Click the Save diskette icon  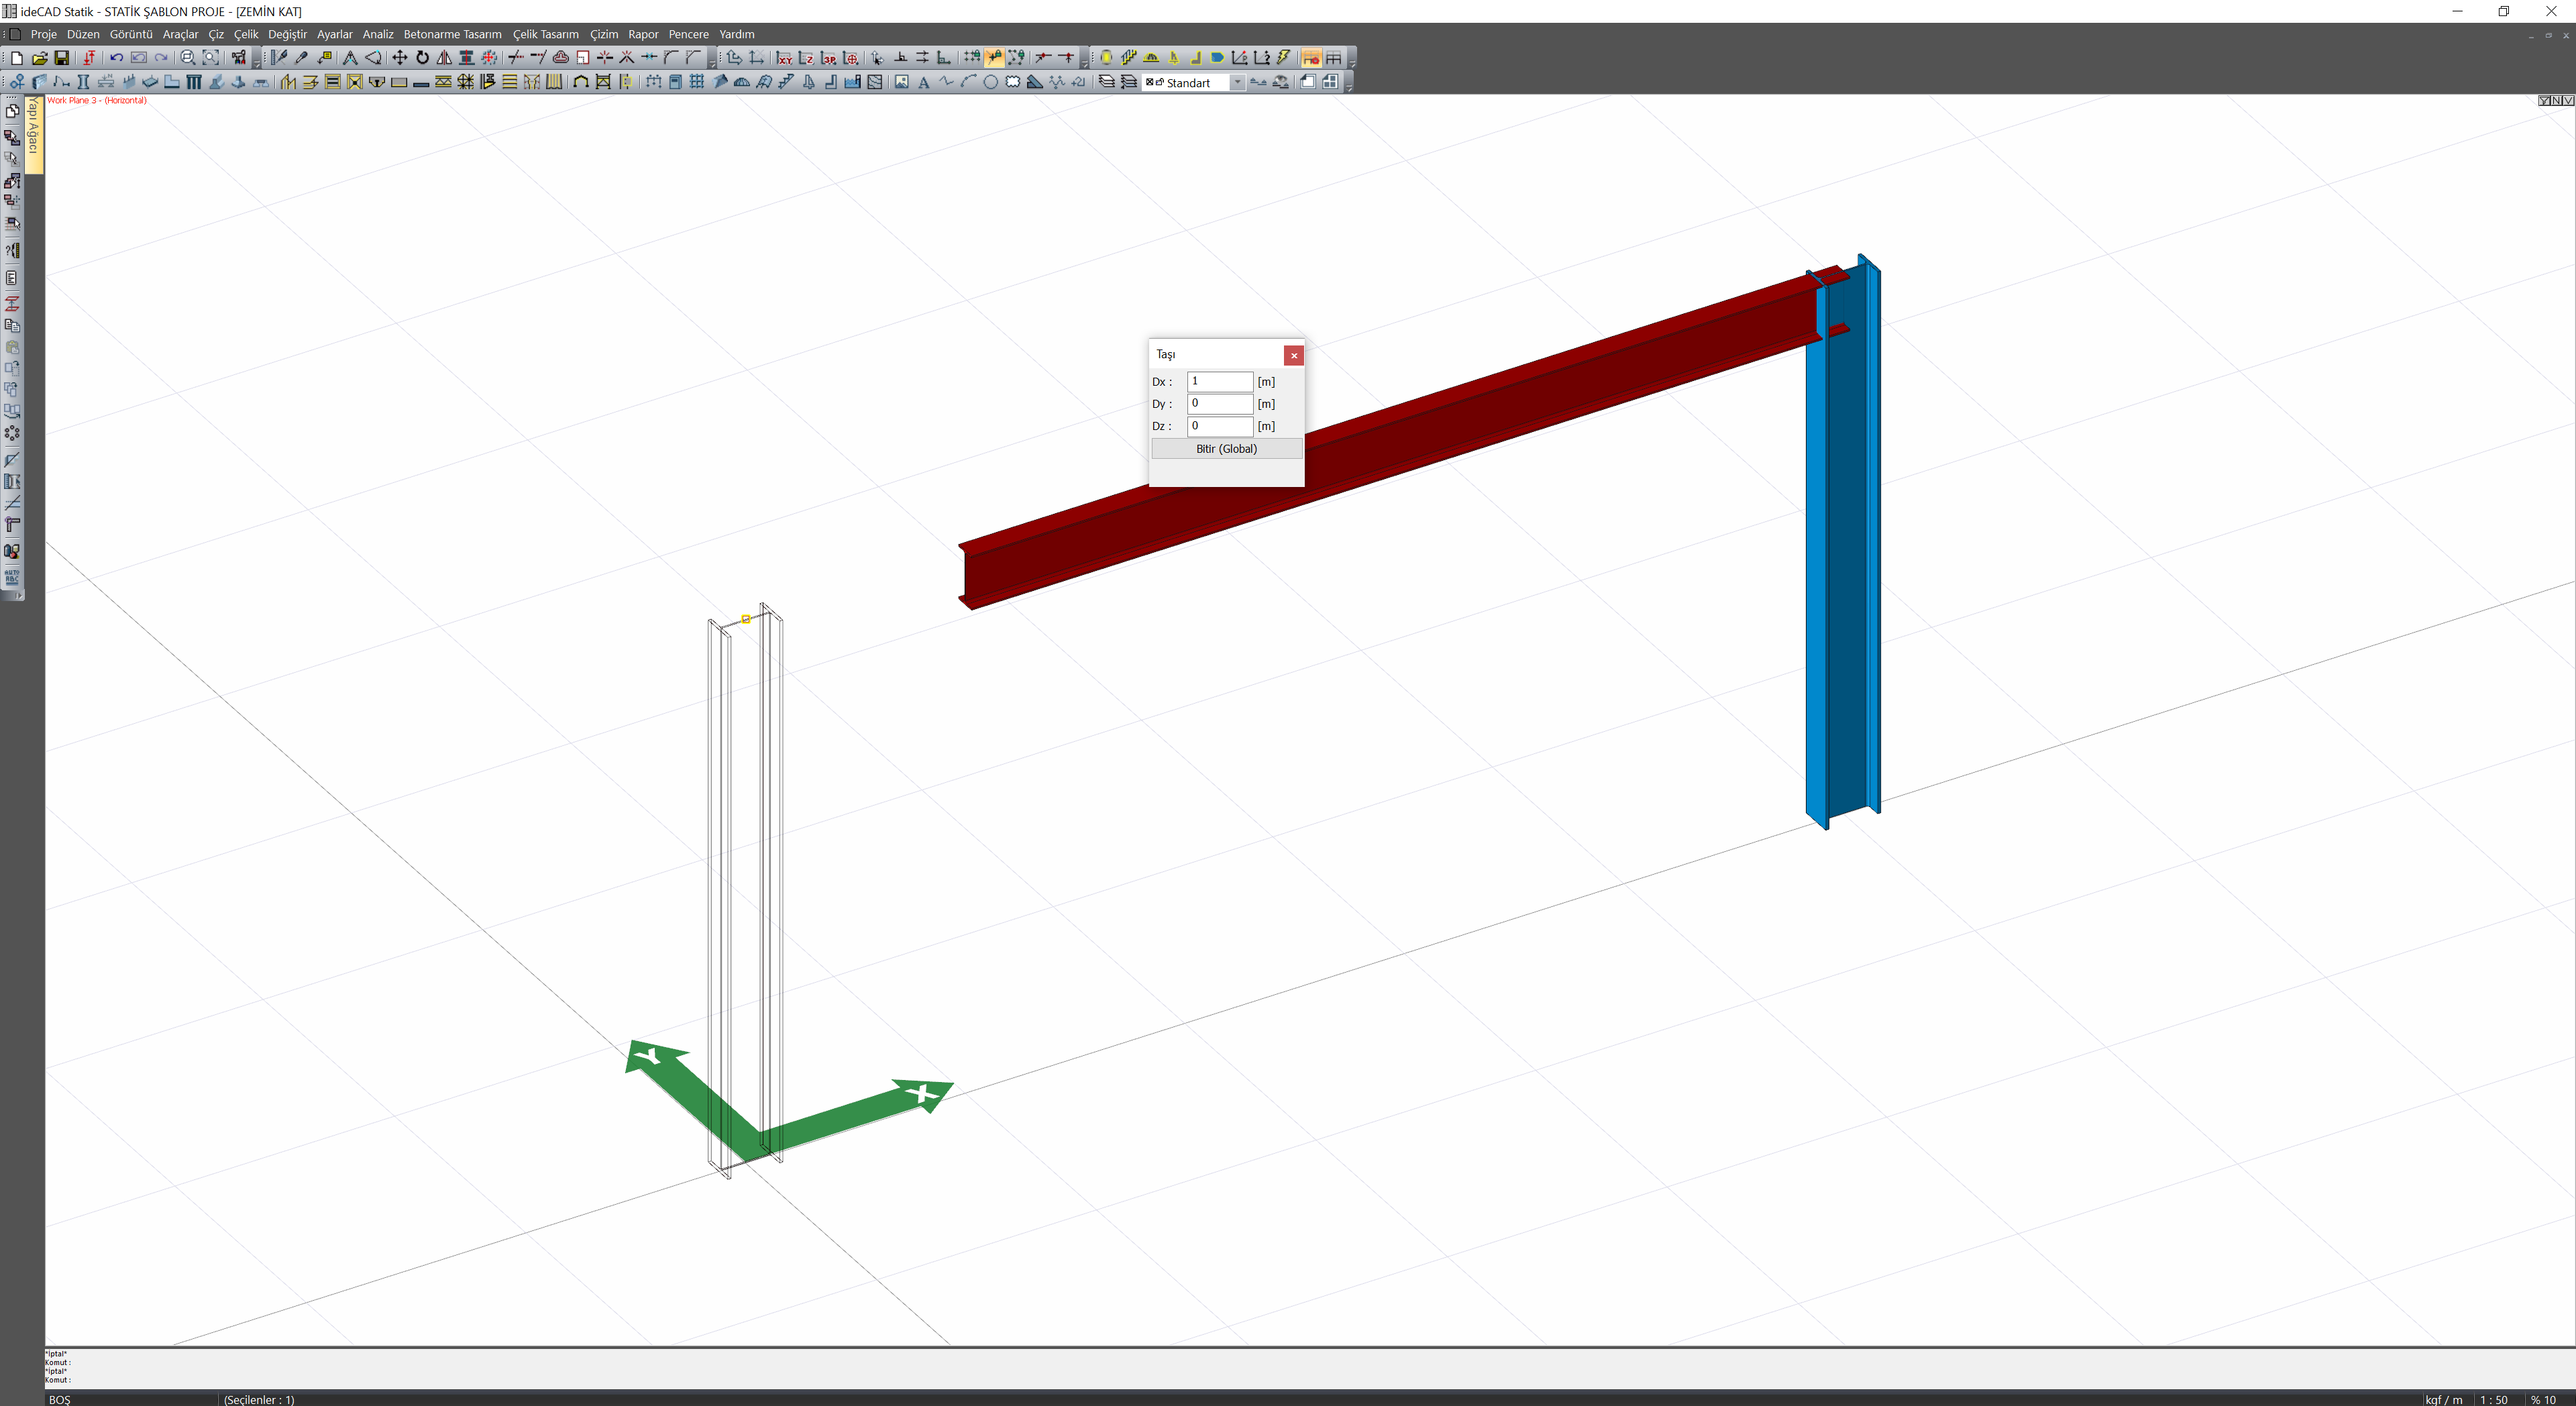(x=62, y=58)
